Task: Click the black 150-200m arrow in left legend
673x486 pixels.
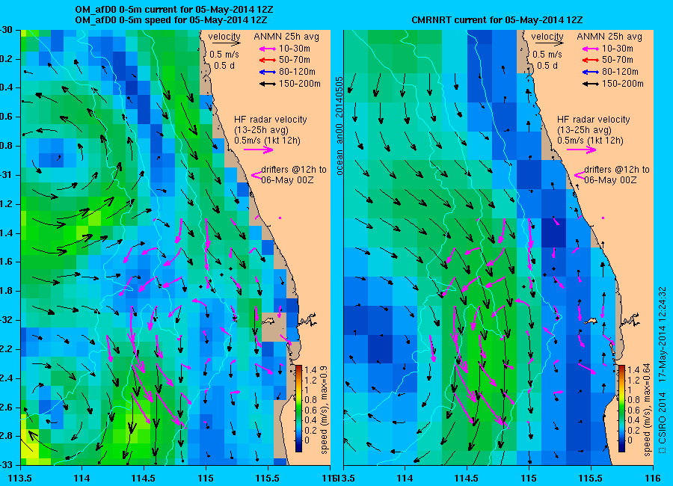Action: [x=268, y=84]
